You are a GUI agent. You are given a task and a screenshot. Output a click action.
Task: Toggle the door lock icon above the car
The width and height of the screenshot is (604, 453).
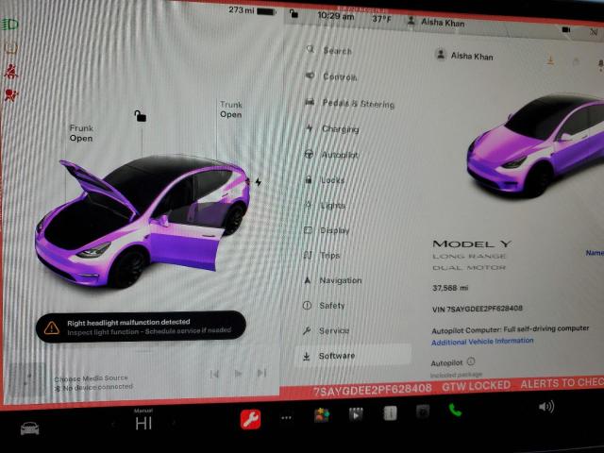[x=141, y=115]
